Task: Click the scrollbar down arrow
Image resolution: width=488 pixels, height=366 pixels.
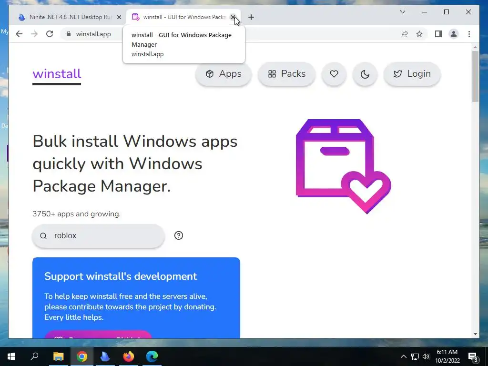Action: coord(475,334)
